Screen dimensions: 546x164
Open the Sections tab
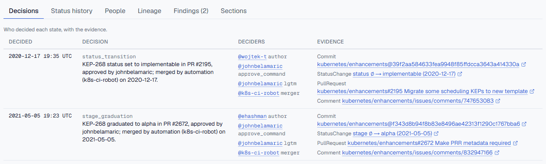point(234,11)
